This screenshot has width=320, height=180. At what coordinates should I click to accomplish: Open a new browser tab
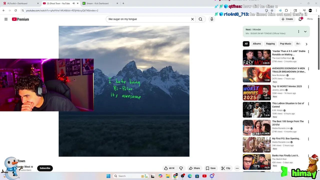[x=123, y=3]
